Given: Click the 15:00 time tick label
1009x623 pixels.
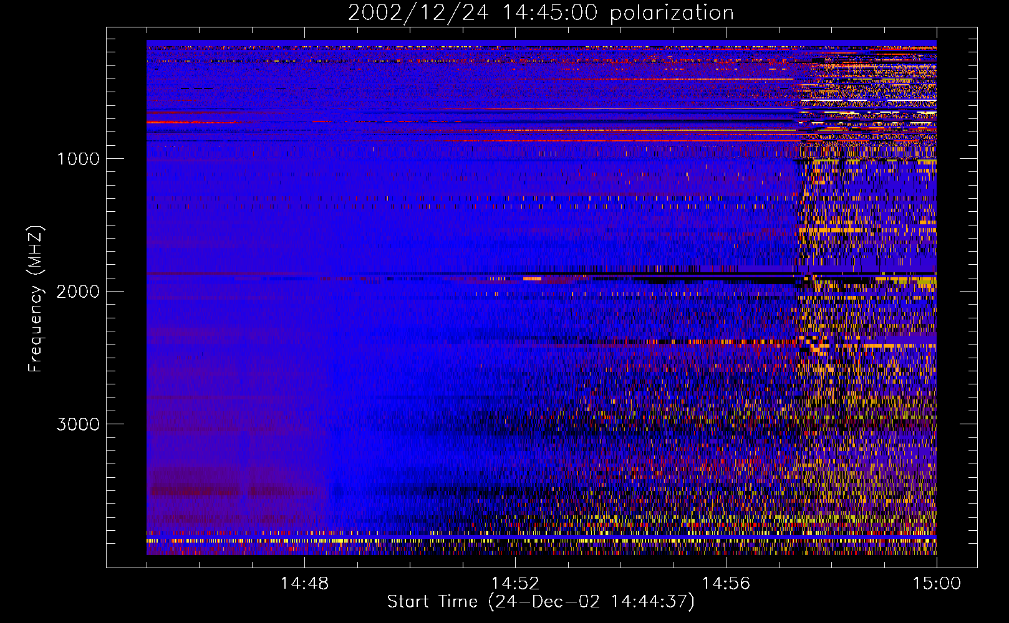Looking at the screenshot, I should click(x=937, y=584).
